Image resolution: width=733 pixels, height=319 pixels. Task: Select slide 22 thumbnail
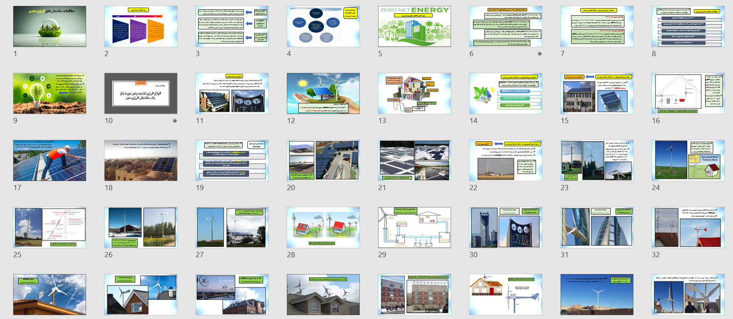[x=506, y=160]
